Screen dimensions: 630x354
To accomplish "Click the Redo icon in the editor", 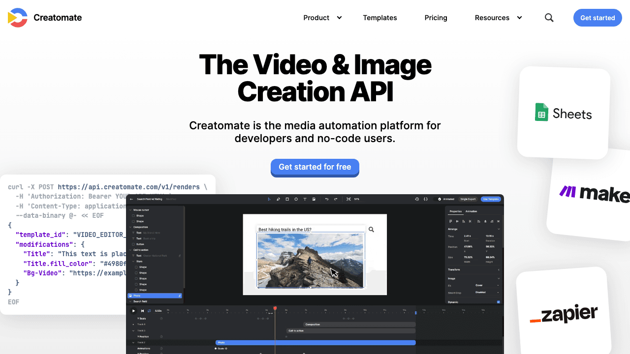I will (335, 199).
